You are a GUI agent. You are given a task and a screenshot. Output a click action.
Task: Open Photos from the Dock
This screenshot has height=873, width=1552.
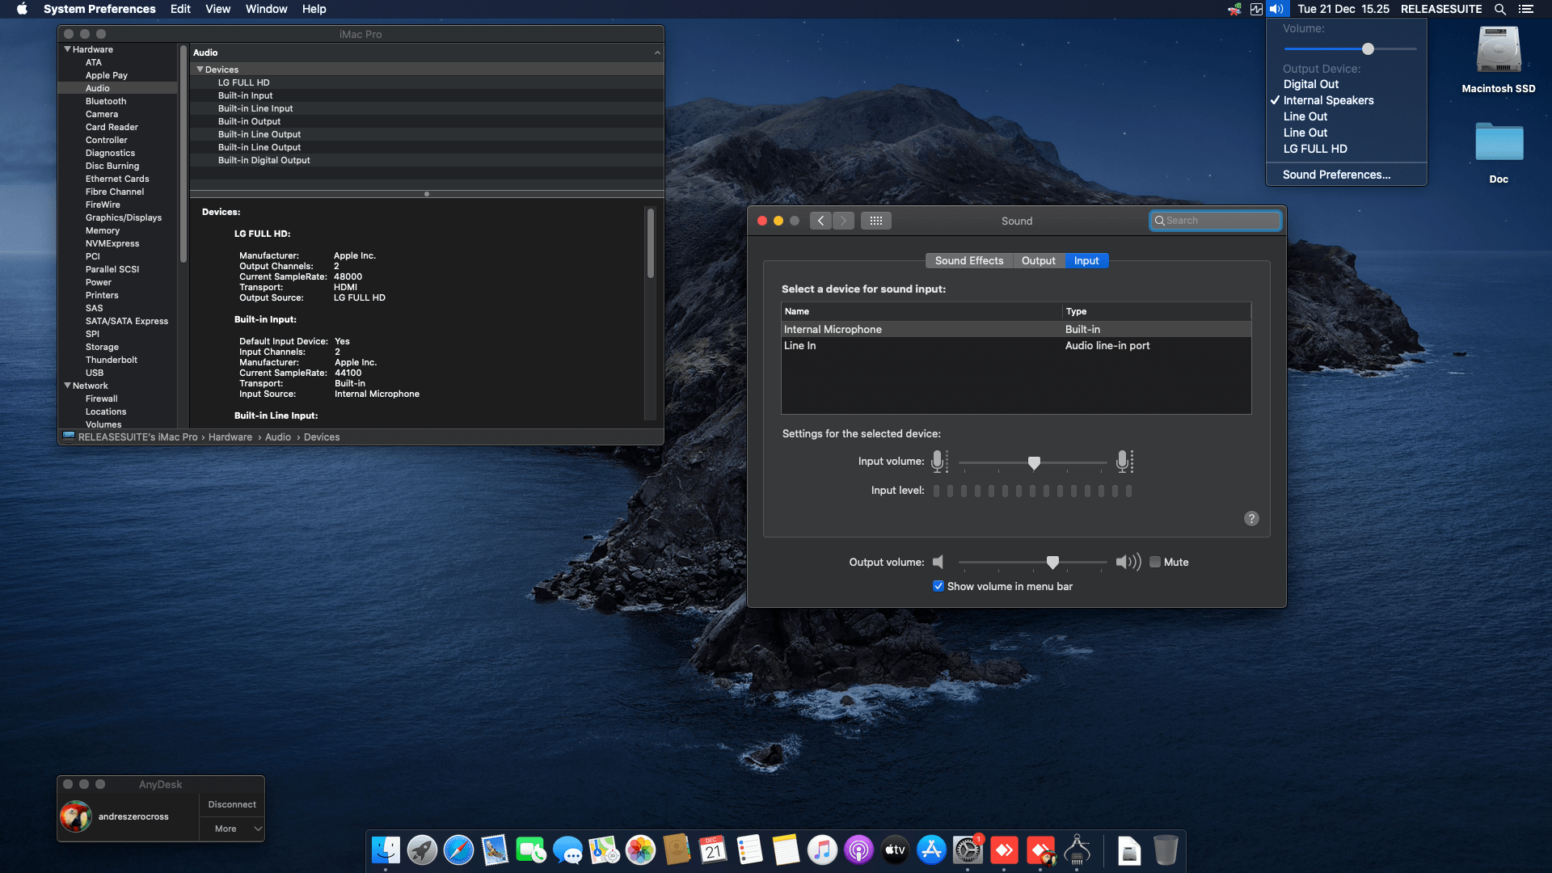point(640,850)
